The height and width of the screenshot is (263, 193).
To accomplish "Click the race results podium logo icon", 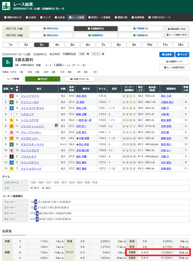I will pos(6,6).
